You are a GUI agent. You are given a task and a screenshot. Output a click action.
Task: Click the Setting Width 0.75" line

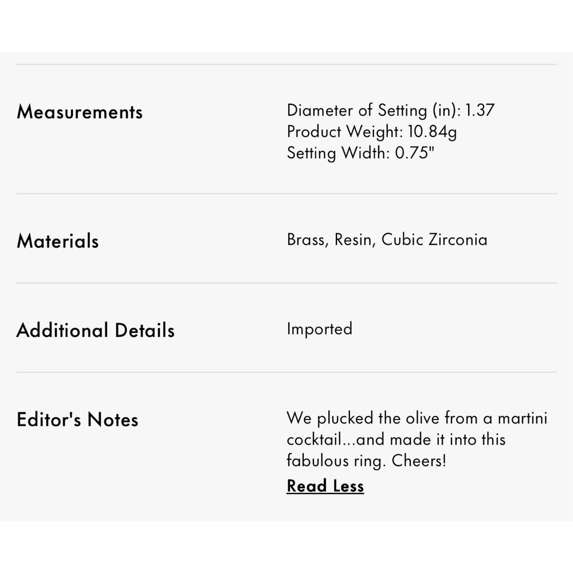(360, 153)
